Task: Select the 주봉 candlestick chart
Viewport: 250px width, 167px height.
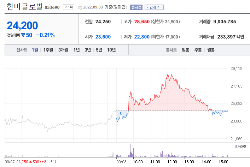Action: [198, 50]
